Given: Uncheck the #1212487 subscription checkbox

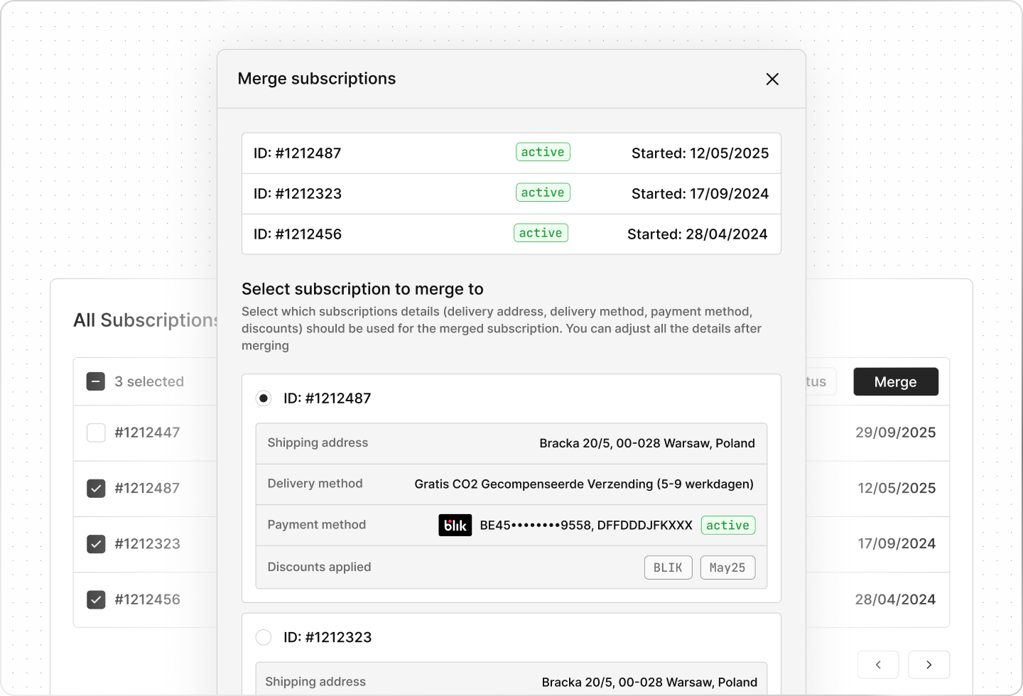Looking at the screenshot, I should pyautogui.click(x=96, y=489).
